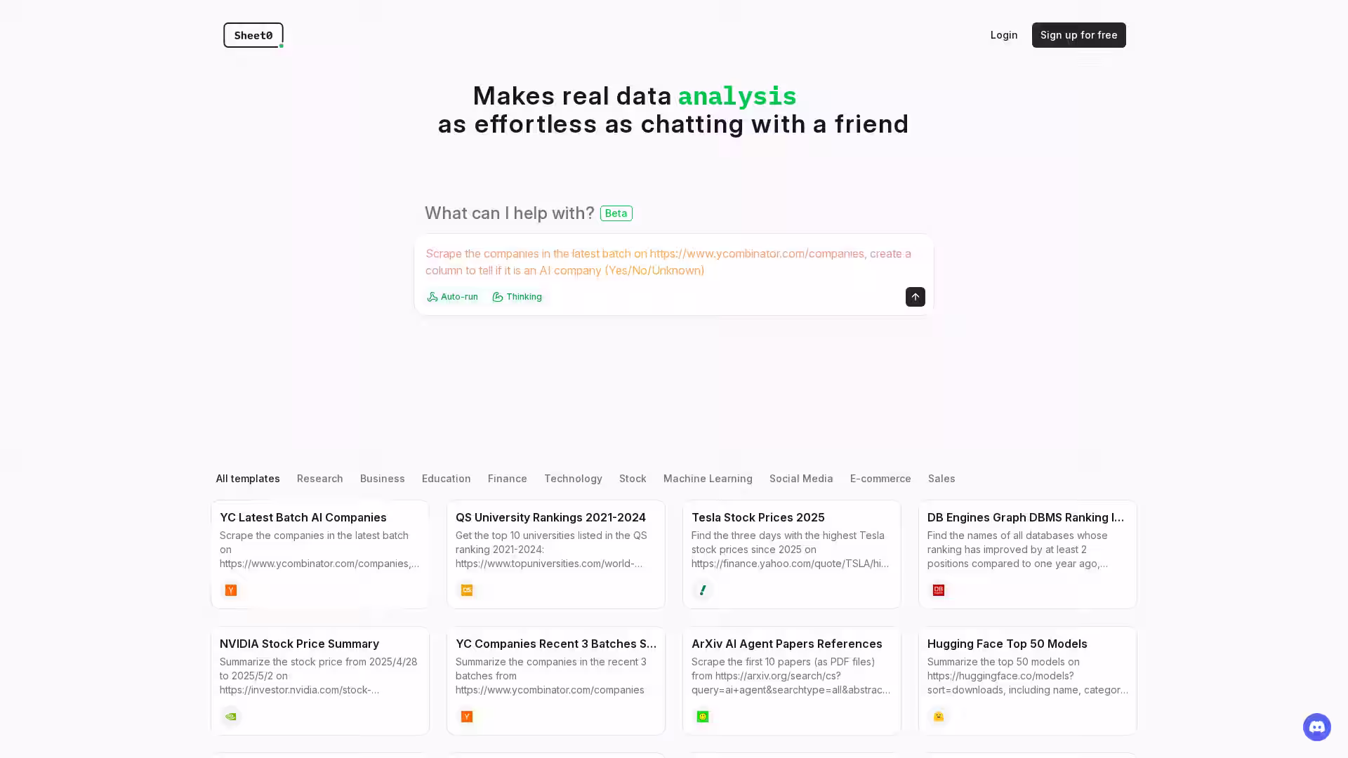This screenshot has width=1348, height=758.
Task: Toggle the Thinking mode option
Action: [517, 297]
